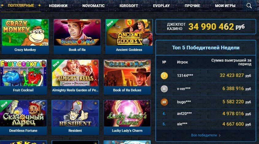Viewport: 259px width, 144px height.
Task: Click the gold first-place medal icon
Action: 164,76
